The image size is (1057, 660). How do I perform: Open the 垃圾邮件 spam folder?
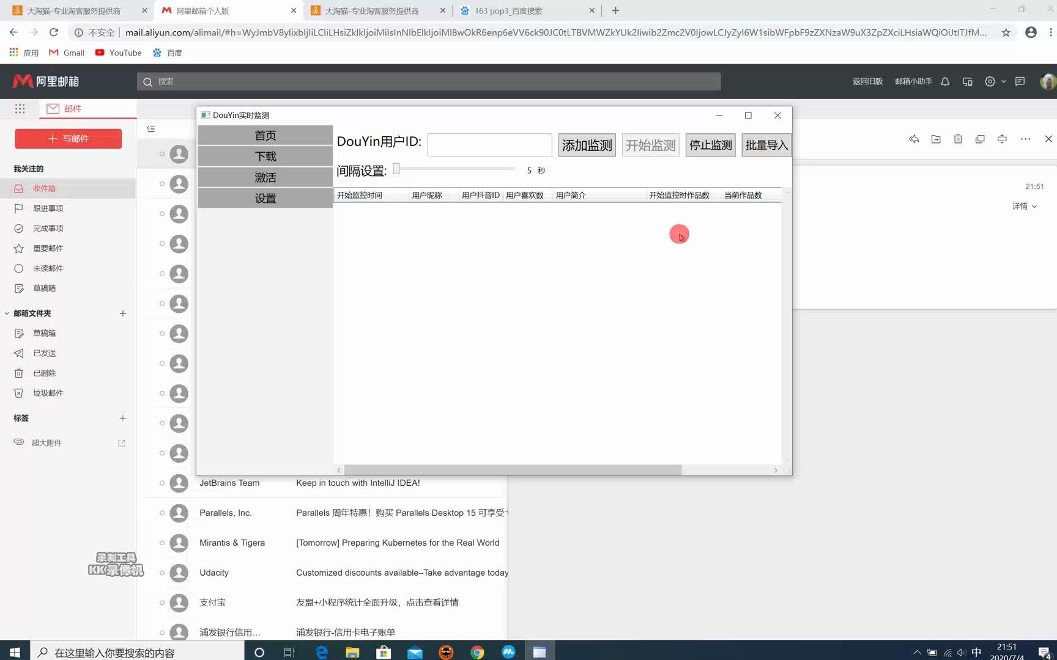click(68, 393)
